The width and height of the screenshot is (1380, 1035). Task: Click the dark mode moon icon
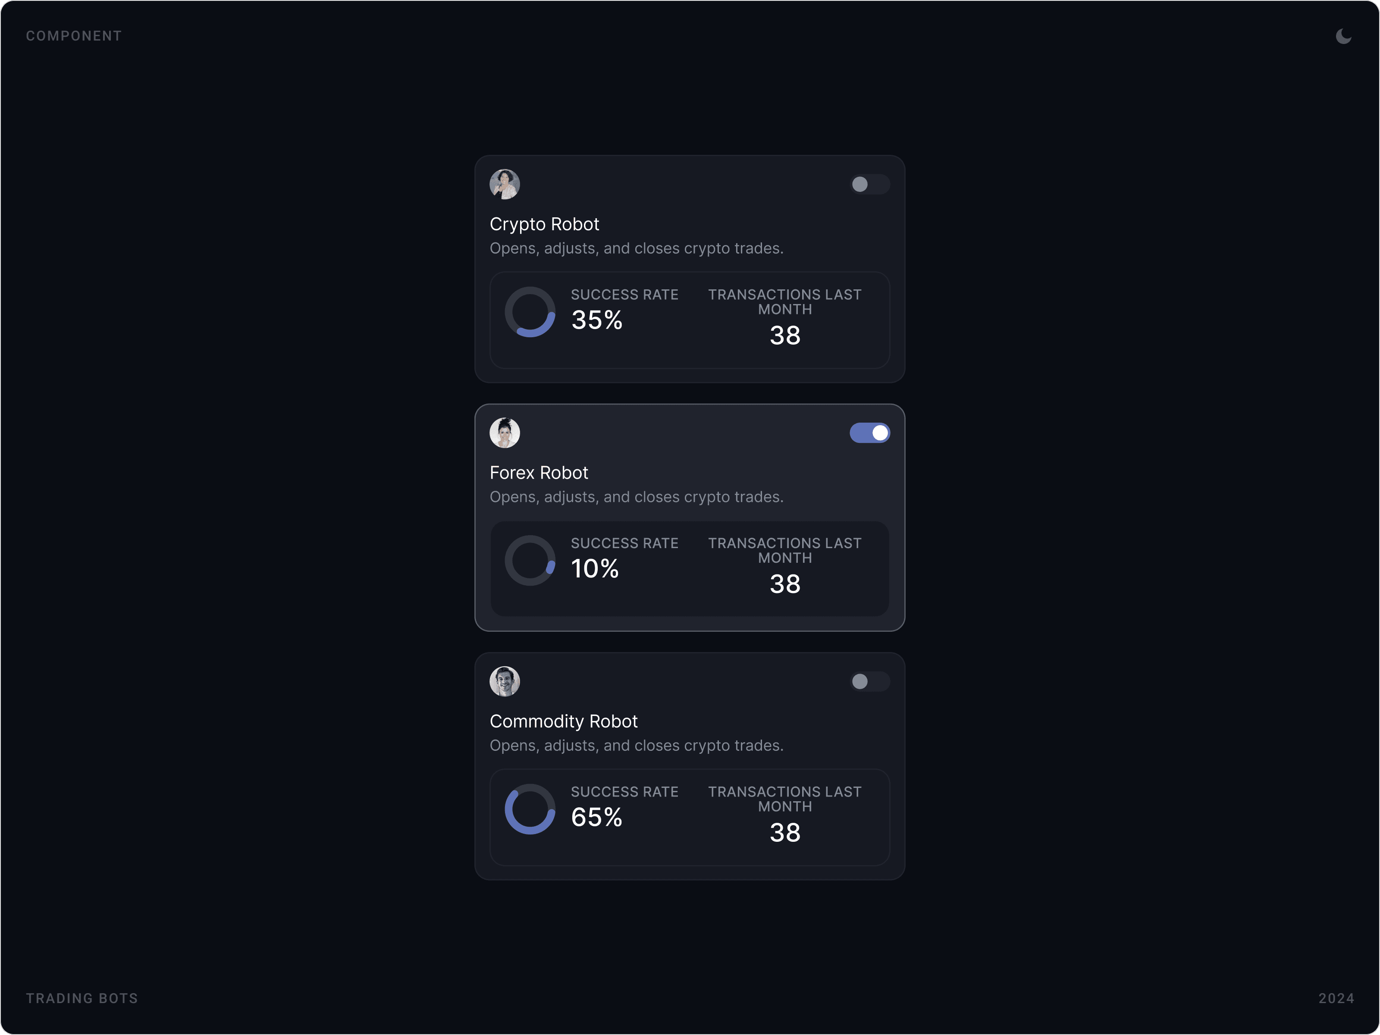tap(1344, 35)
